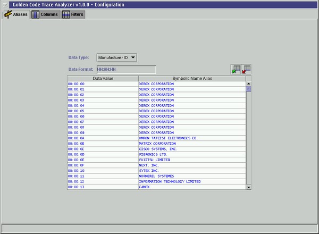Image resolution: width=319 pixels, height=234 pixels.
Task: Select data value 00:00:0A
Action: pyautogui.click(x=103, y=138)
